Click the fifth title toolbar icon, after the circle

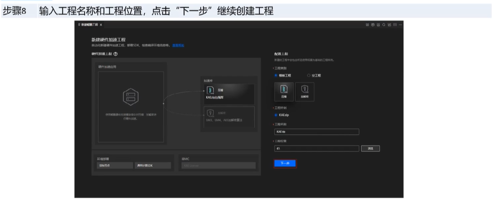tap(389, 25)
